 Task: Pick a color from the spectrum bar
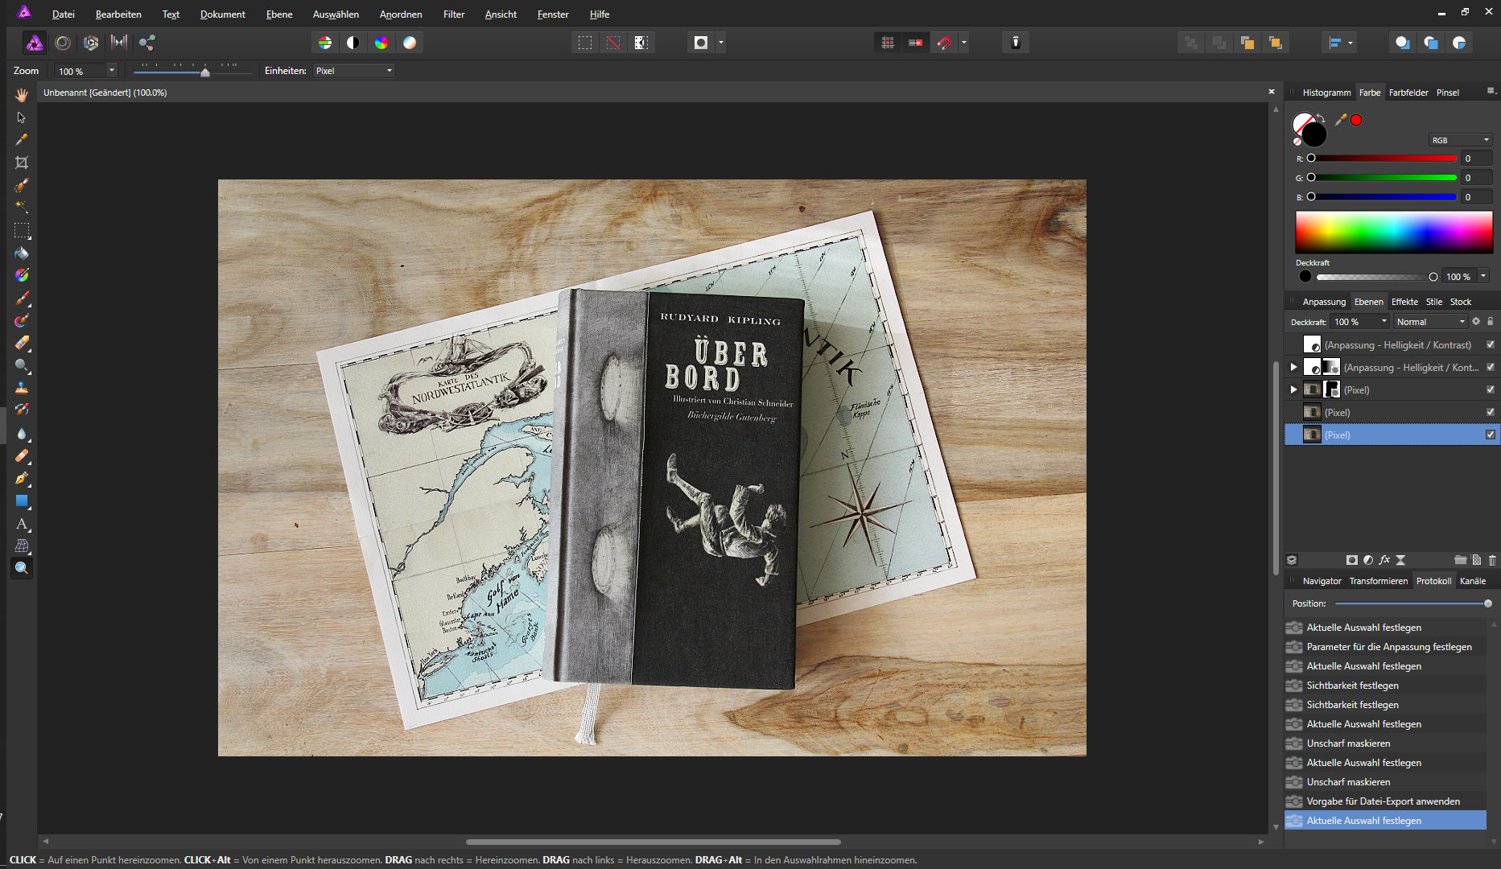coord(1394,233)
